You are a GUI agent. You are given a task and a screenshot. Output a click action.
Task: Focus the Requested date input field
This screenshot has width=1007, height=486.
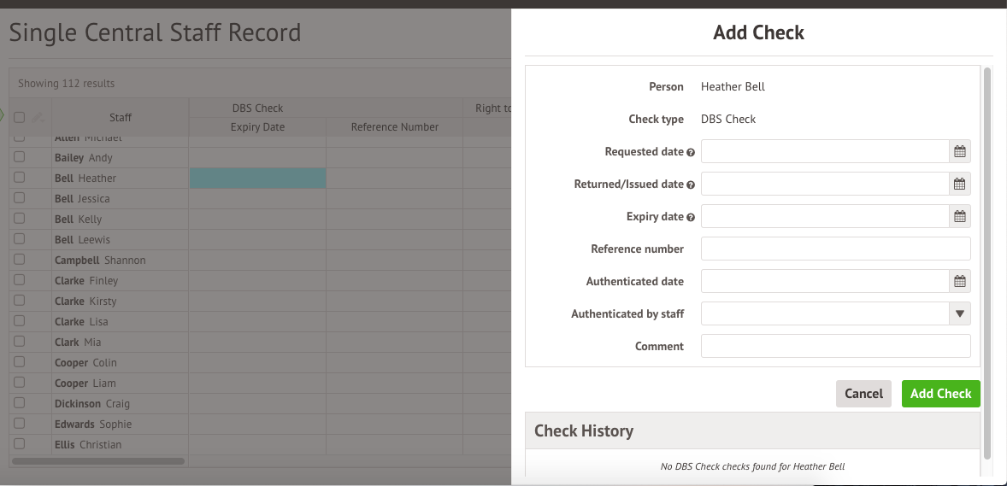(825, 151)
